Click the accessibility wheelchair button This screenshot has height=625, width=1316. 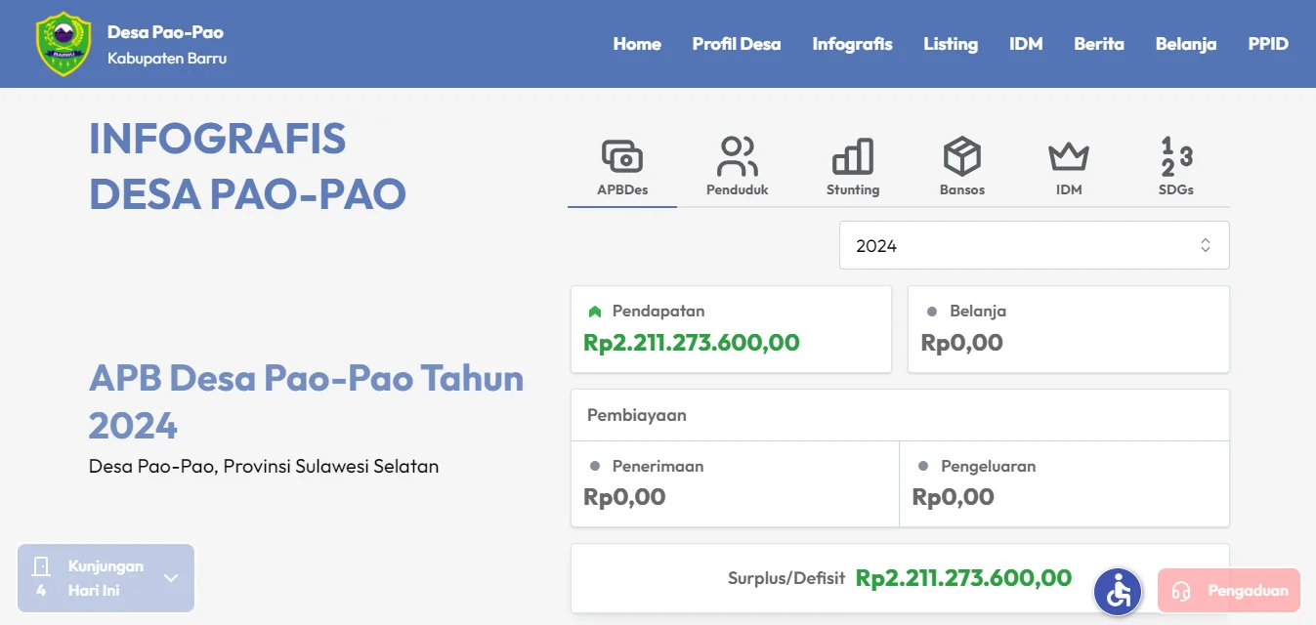(1118, 592)
